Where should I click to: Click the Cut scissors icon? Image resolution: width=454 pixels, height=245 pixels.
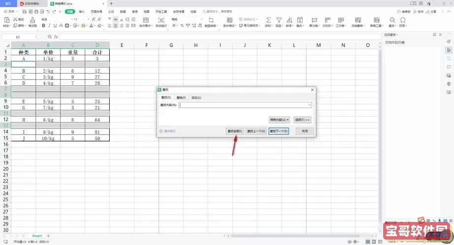pyautogui.click(x=15, y=19)
